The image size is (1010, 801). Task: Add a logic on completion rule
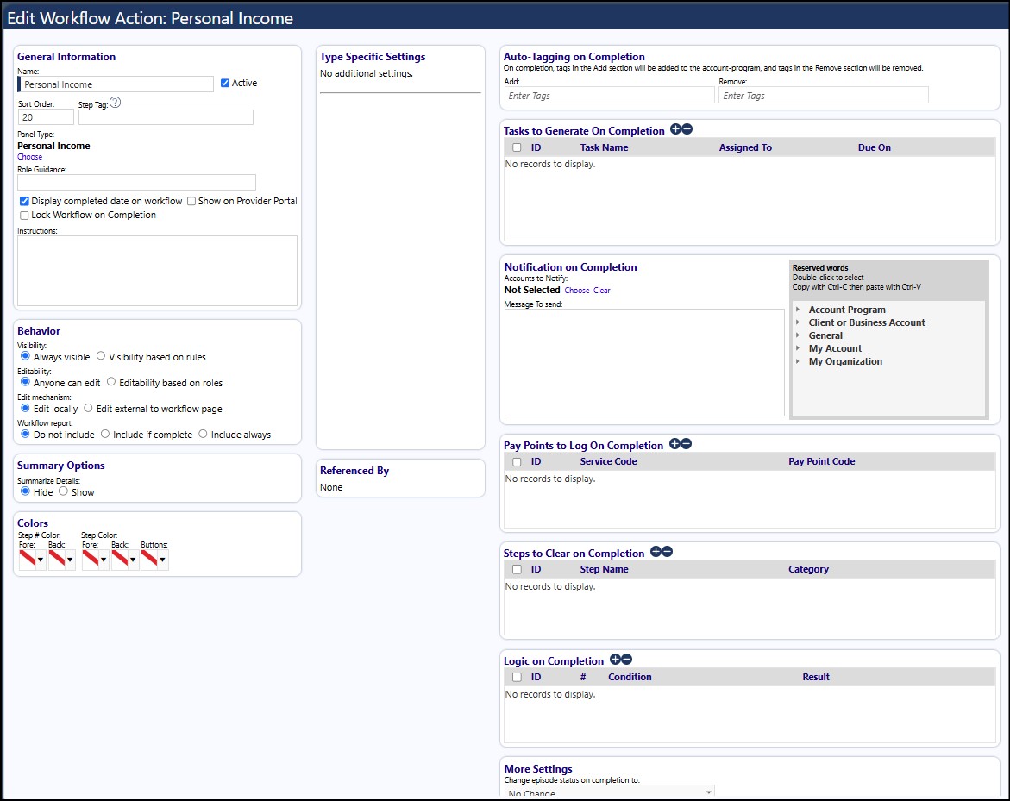[x=615, y=660]
